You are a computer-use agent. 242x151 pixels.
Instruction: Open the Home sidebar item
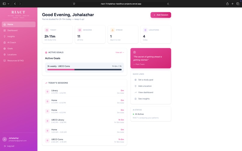[x=19, y=24]
